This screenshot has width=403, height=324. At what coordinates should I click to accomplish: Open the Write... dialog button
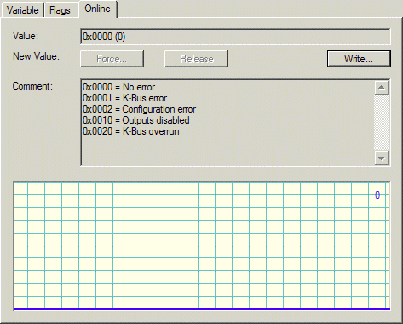(359, 59)
